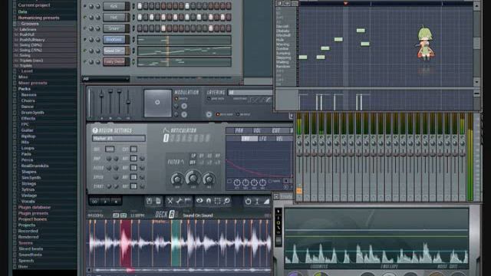491x276 pixels.
Task: Select the Vocals pack in the browser
Action: coord(28,201)
